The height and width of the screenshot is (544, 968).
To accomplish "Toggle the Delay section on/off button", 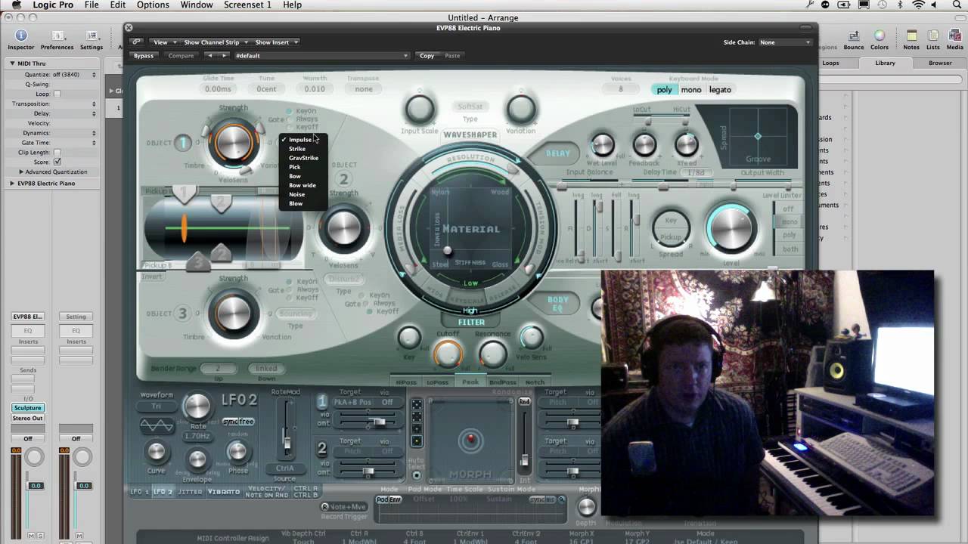I will [558, 153].
